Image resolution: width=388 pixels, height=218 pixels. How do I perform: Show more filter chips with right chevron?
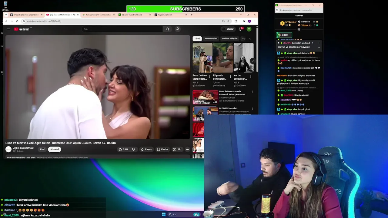(250, 39)
